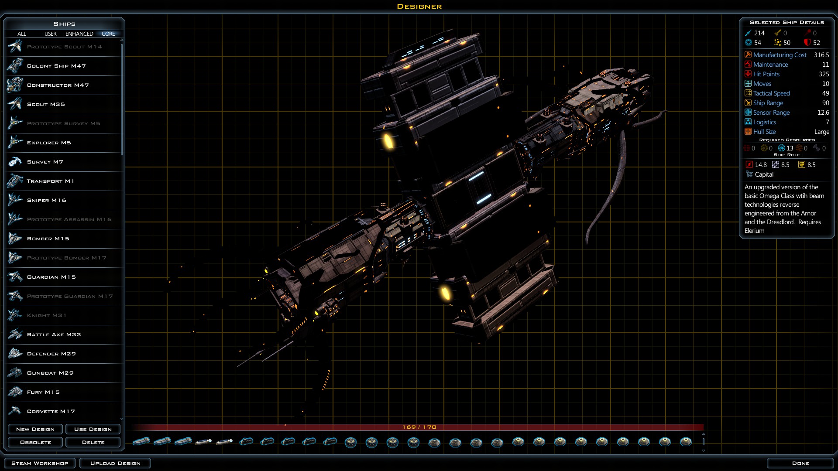Click the New Design button
This screenshot has width=838, height=471.
(35, 429)
